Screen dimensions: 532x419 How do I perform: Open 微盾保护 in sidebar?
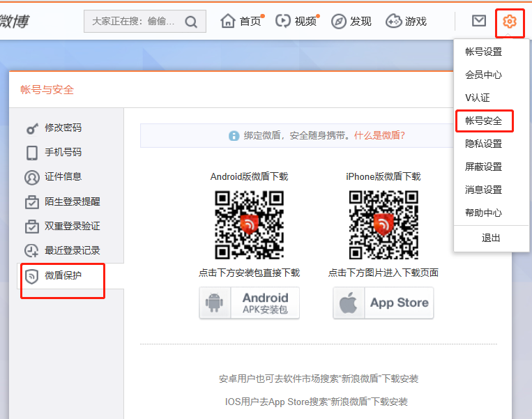coord(63,275)
